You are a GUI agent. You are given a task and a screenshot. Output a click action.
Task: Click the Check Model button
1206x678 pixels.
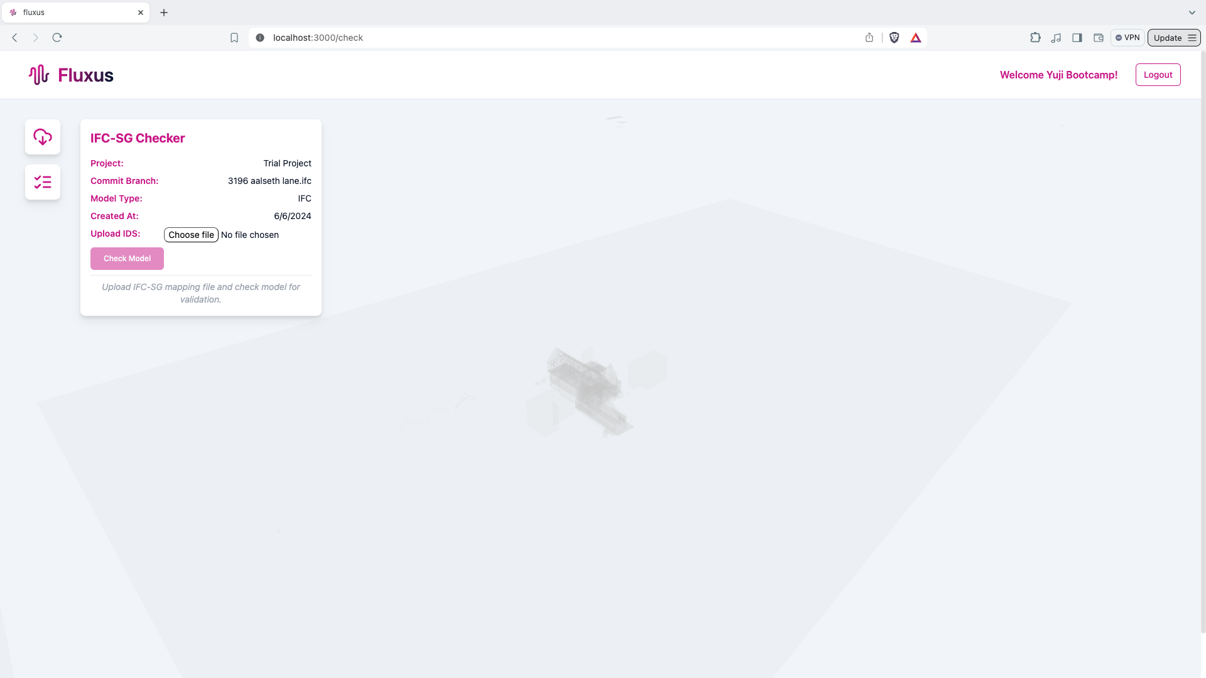[x=127, y=259]
